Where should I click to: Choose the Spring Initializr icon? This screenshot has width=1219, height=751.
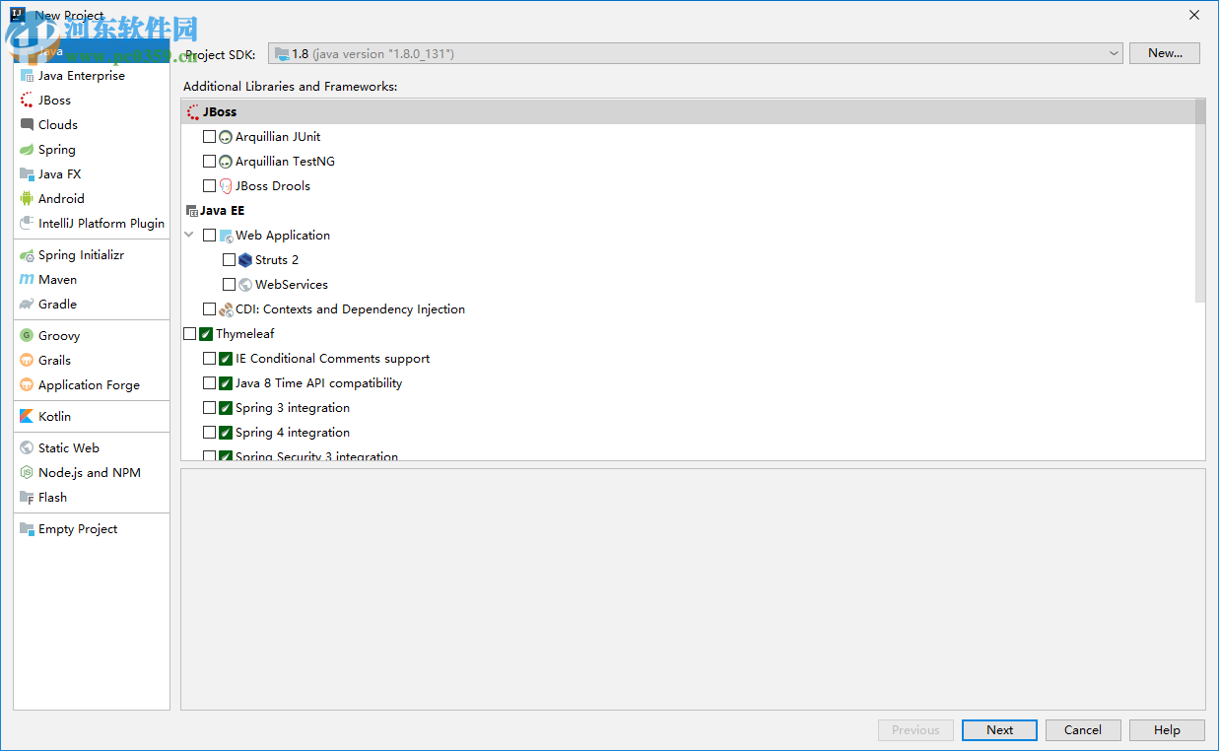pyautogui.click(x=27, y=255)
